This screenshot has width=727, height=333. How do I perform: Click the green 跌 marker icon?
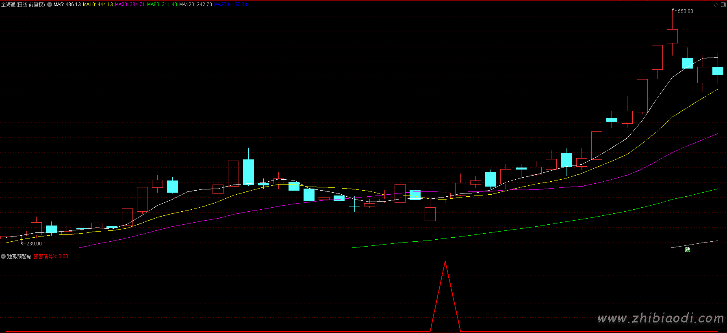pos(687,249)
